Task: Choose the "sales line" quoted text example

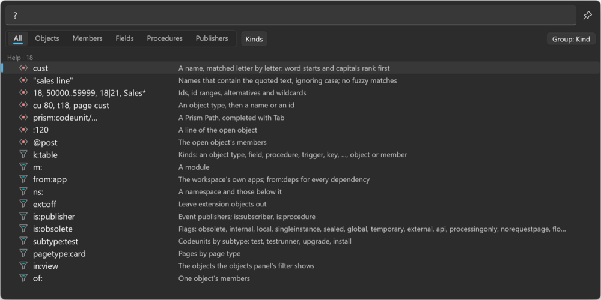Action: coord(53,80)
